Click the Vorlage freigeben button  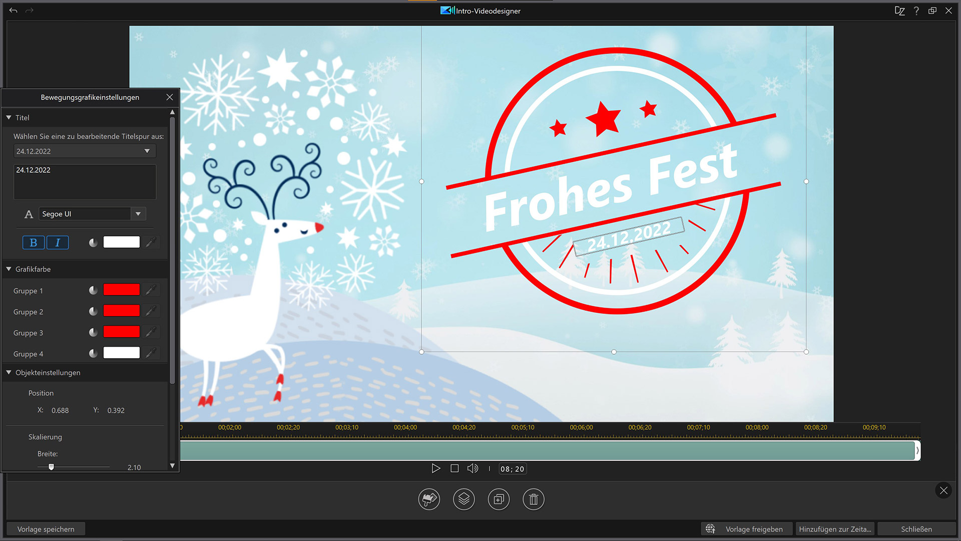746,529
